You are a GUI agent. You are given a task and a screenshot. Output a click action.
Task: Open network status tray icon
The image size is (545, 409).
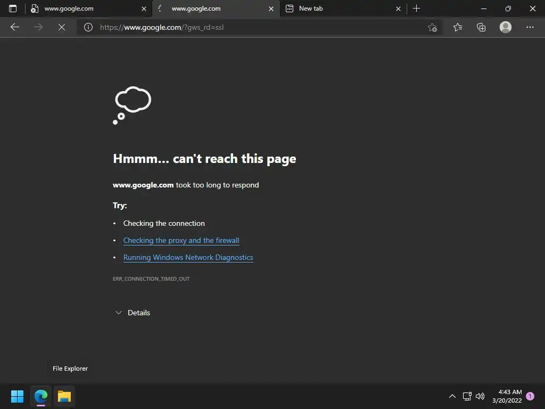(x=467, y=396)
